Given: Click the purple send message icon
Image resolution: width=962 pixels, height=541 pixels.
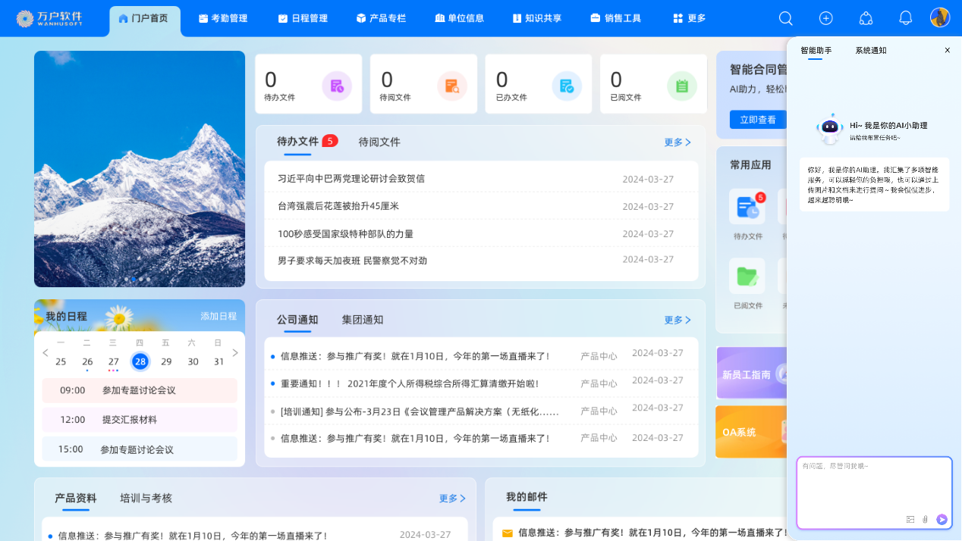Looking at the screenshot, I should coord(941,520).
